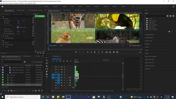Click the Export Frame camera icon

coord(114,52)
